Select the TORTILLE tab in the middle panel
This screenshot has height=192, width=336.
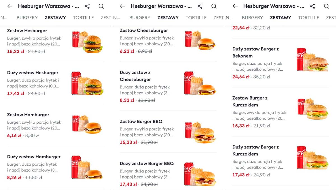[x=196, y=18]
